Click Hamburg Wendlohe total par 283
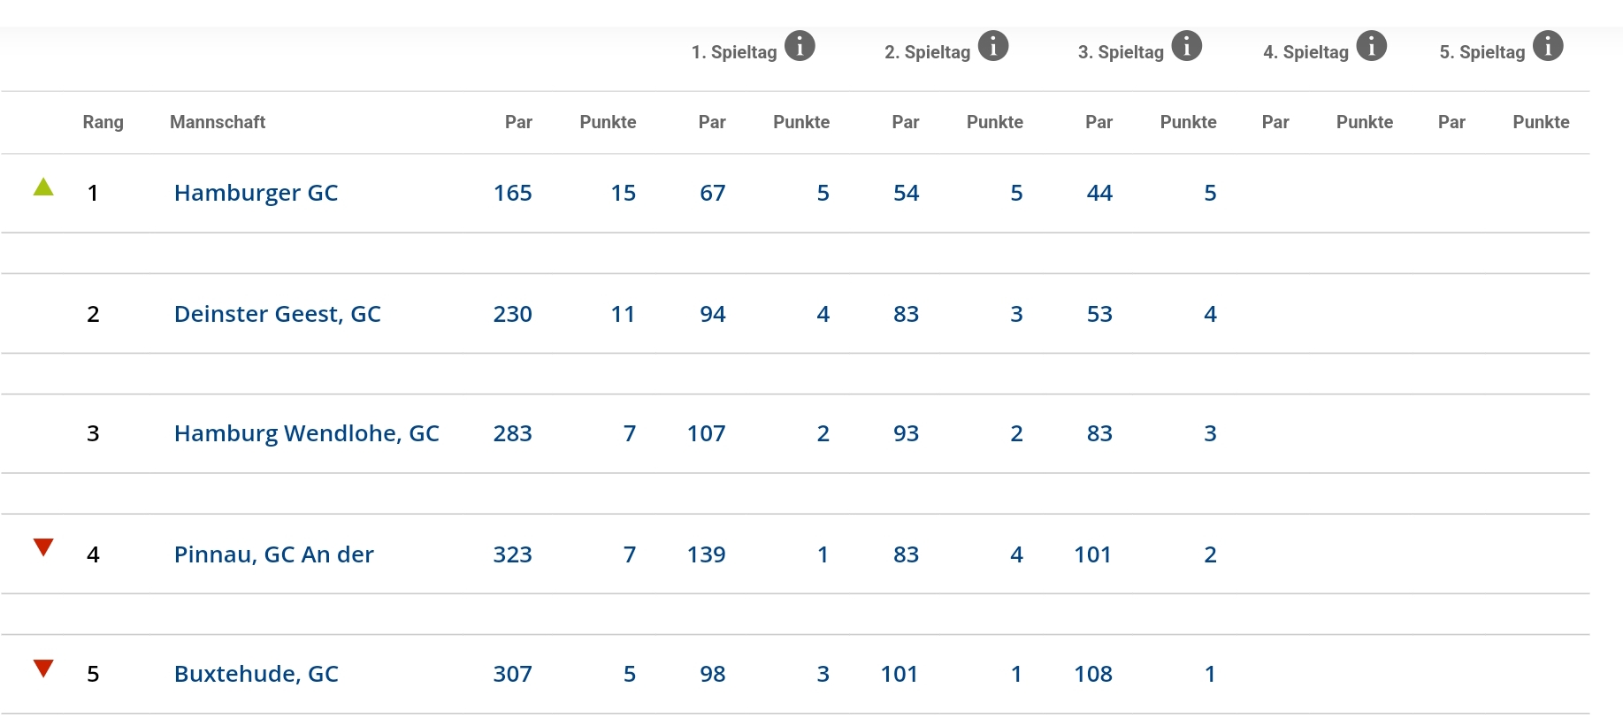This screenshot has height=726, width=1623. 512,433
